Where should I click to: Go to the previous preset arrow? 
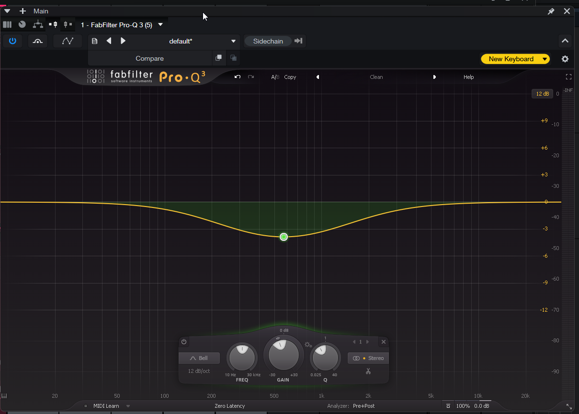pyautogui.click(x=109, y=41)
